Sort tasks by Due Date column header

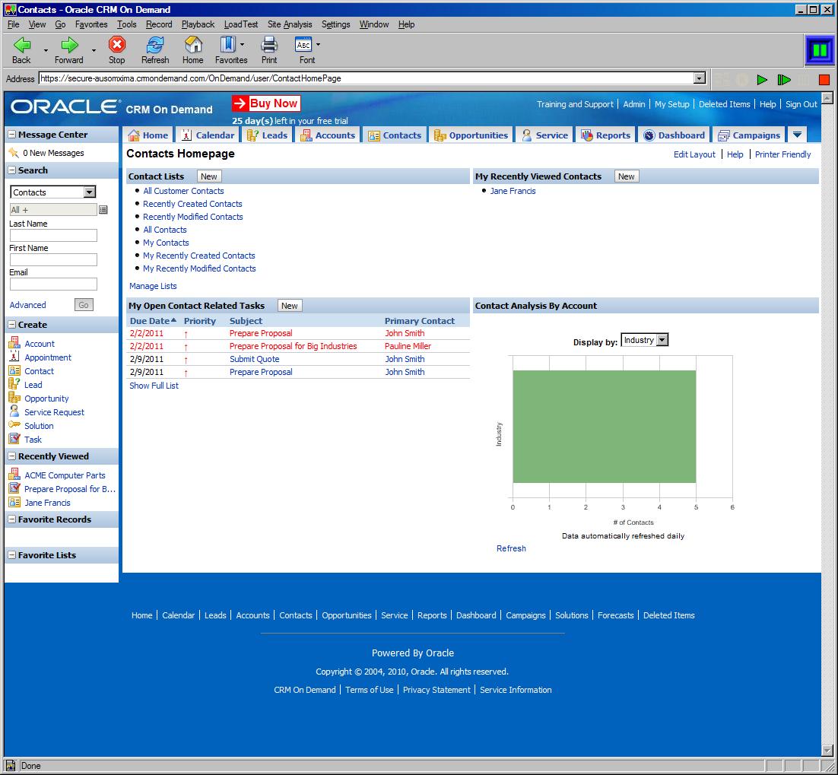[x=150, y=321]
